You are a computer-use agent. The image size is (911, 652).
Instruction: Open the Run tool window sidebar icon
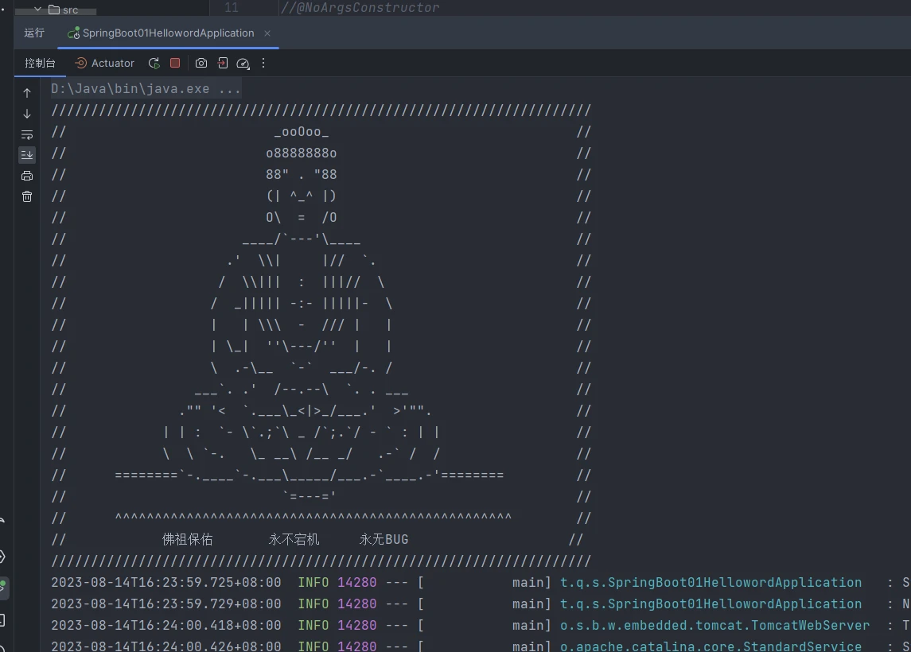tap(3, 588)
